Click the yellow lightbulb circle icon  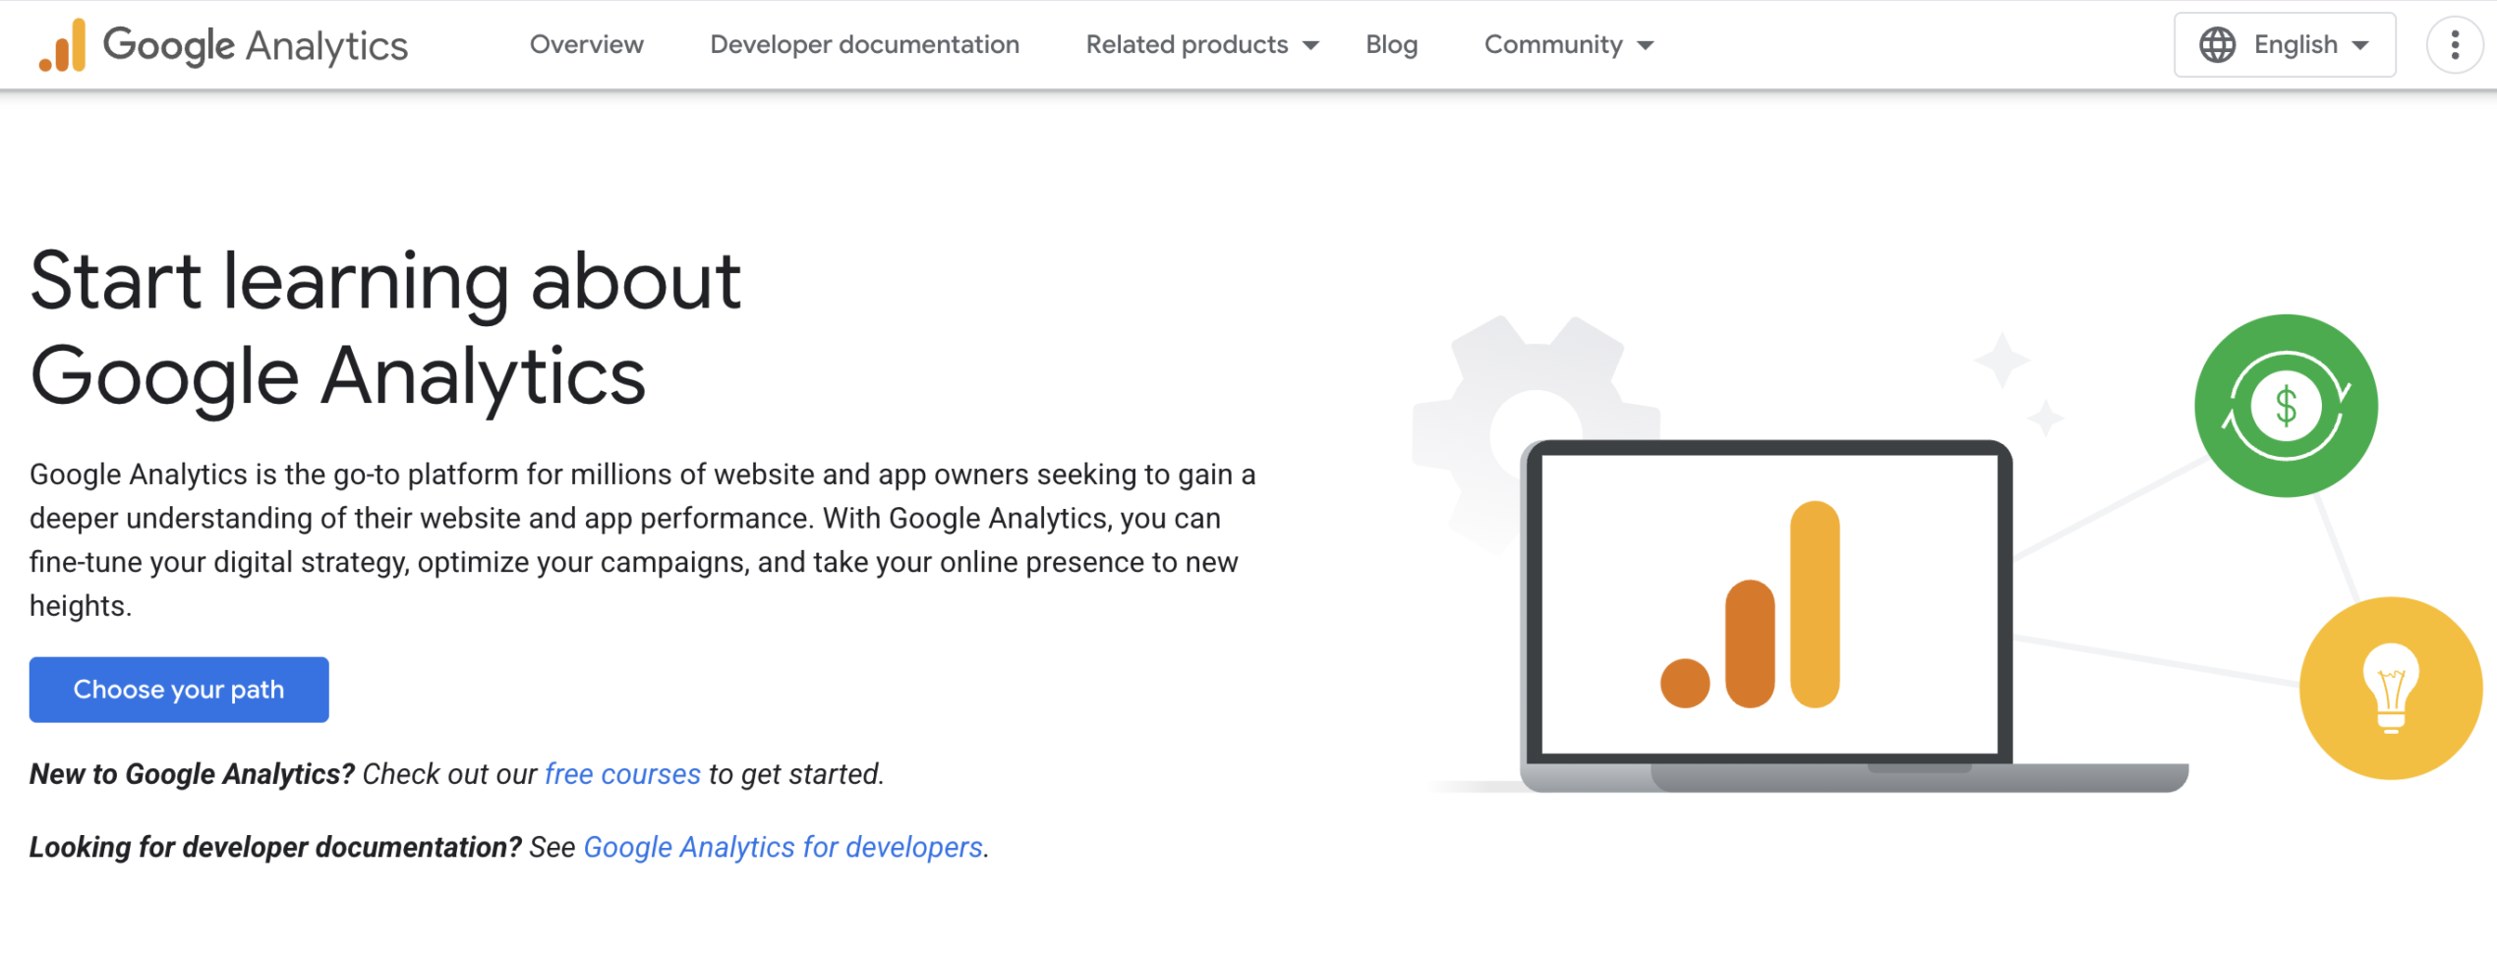pyautogui.click(x=2391, y=688)
